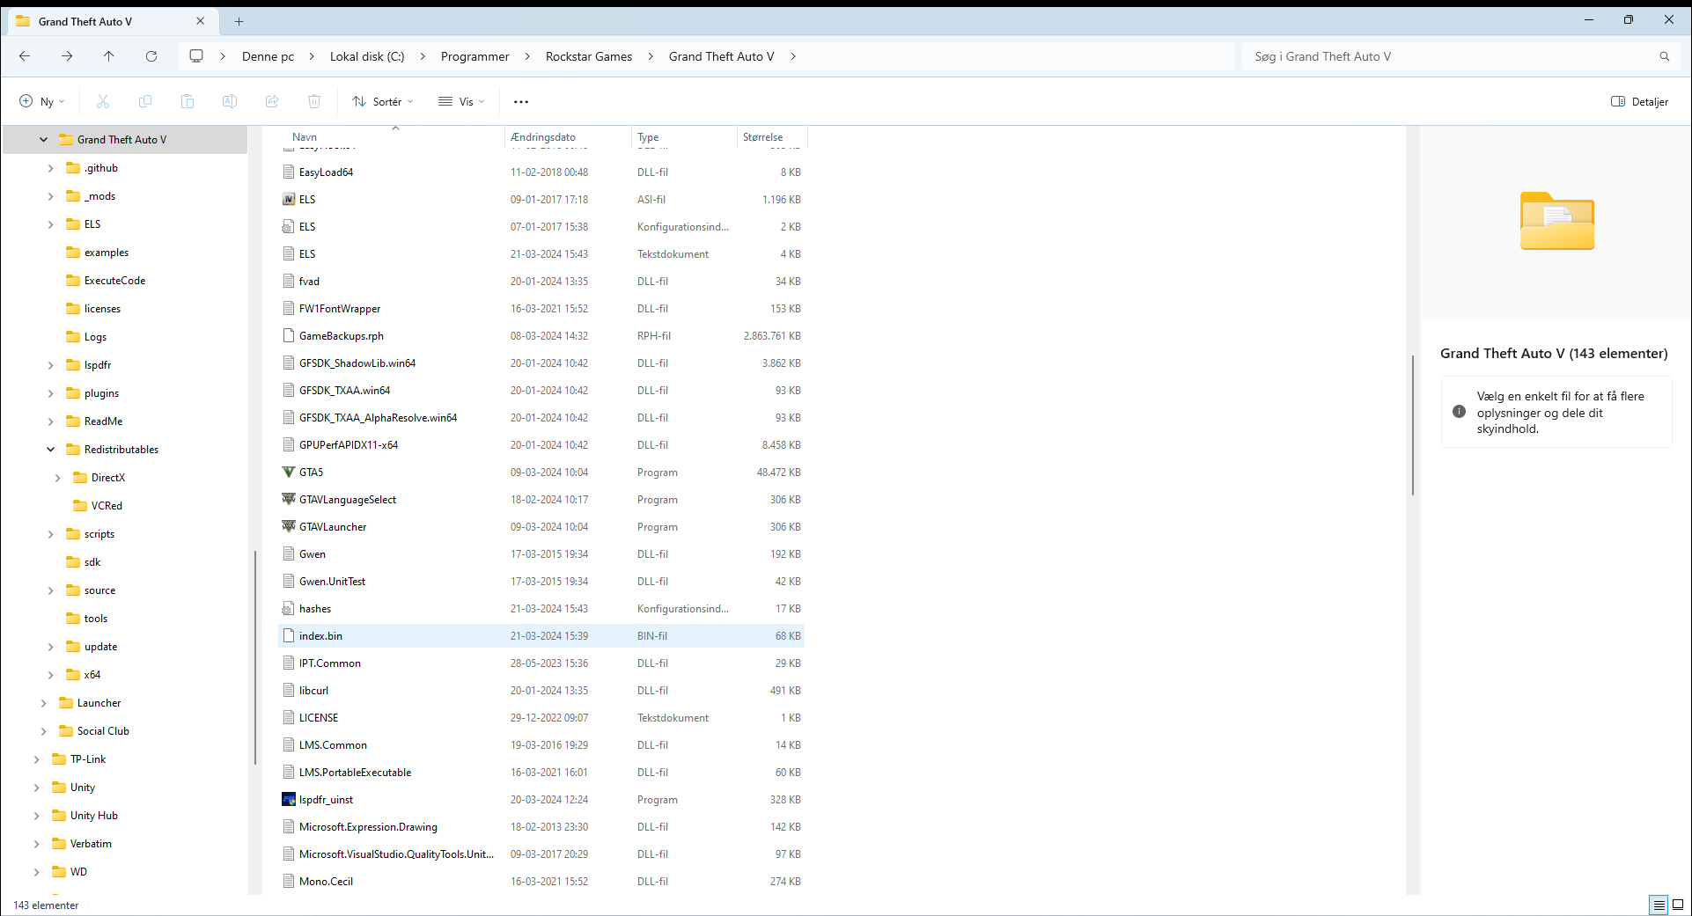The image size is (1692, 916).
Task: Open the three-dots more options menu
Action: [x=521, y=101]
